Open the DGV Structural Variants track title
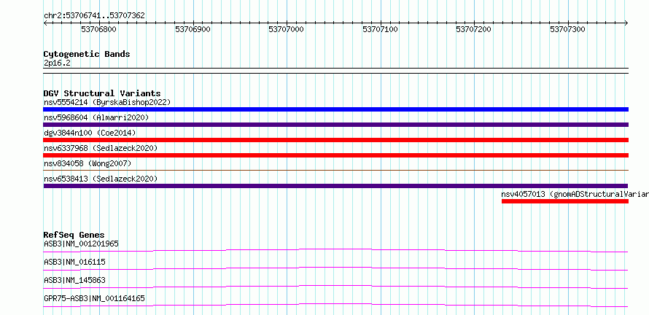The height and width of the screenshot is (315, 649). [x=102, y=93]
